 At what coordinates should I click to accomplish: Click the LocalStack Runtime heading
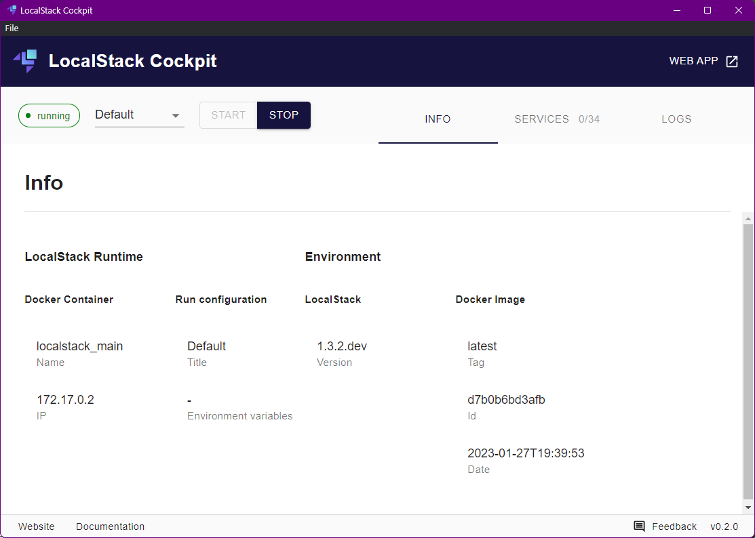click(x=84, y=257)
